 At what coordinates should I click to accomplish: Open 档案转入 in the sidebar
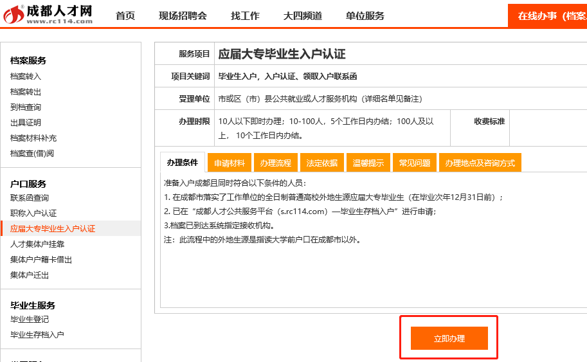click(26, 77)
